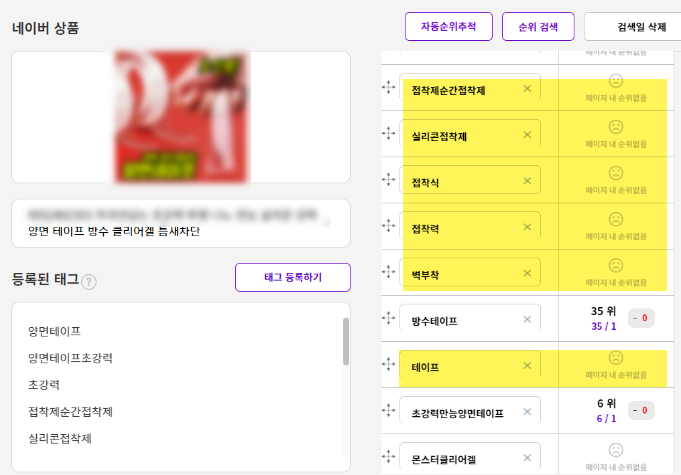Click the rank change badge for 초강력만능양면테이프
The width and height of the screenshot is (681, 475).
(641, 410)
